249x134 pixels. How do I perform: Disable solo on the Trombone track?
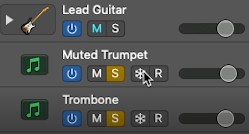click(x=116, y=118)
